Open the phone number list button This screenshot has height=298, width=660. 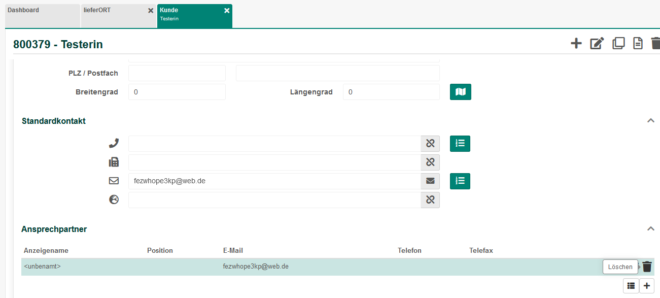[x=460, y=144]
